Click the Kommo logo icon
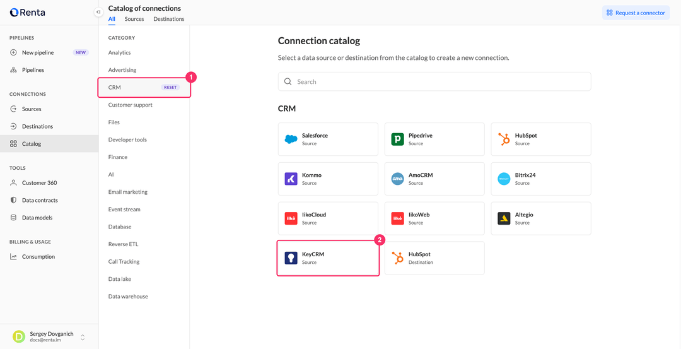681x349 pixels. pos(291,179)
